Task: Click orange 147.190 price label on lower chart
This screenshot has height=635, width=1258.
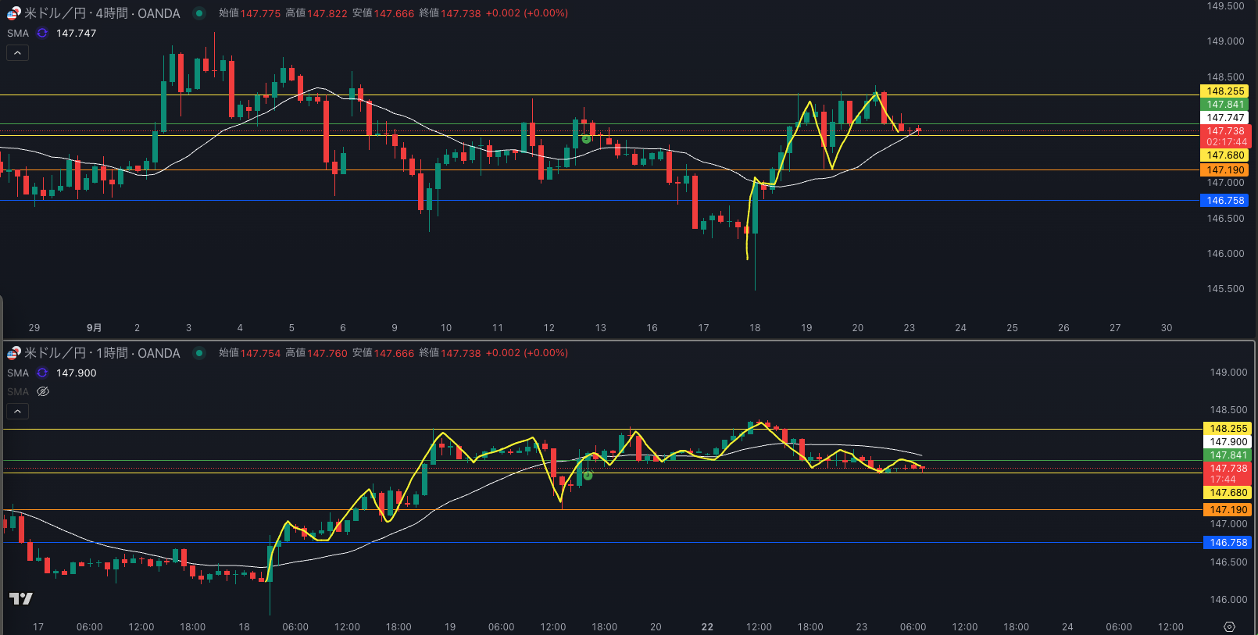Action: tap(1228, 509)
